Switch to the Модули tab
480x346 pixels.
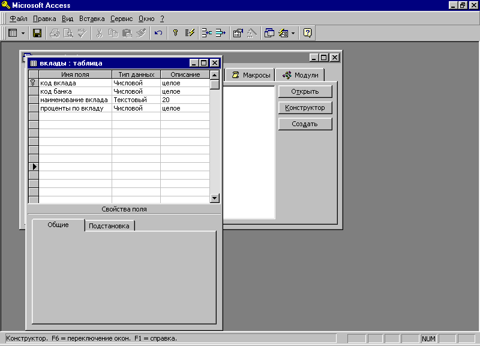coord(299,75)
